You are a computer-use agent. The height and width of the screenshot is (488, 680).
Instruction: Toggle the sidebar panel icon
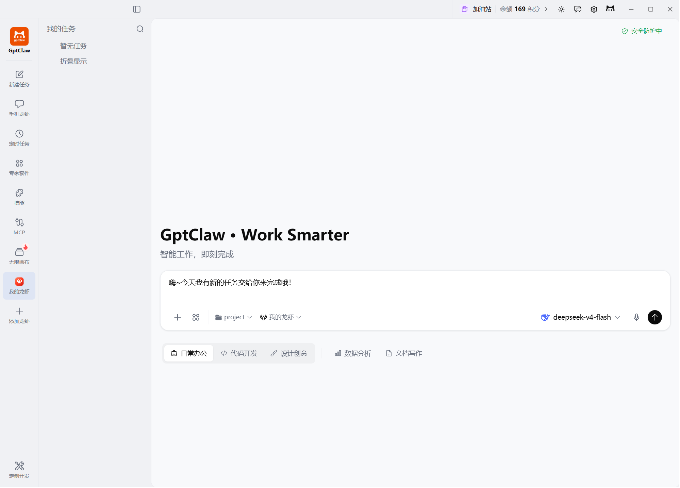pos(137,9)
